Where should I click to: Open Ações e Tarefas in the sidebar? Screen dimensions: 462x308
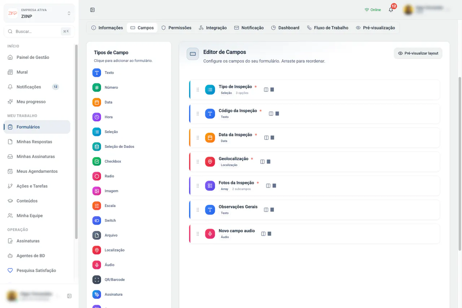pos(37,186)
